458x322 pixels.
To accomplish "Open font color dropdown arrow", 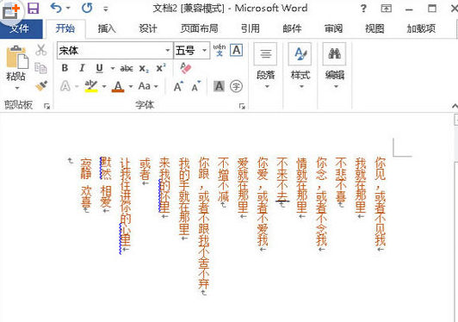I will click(x=131, y=86).
